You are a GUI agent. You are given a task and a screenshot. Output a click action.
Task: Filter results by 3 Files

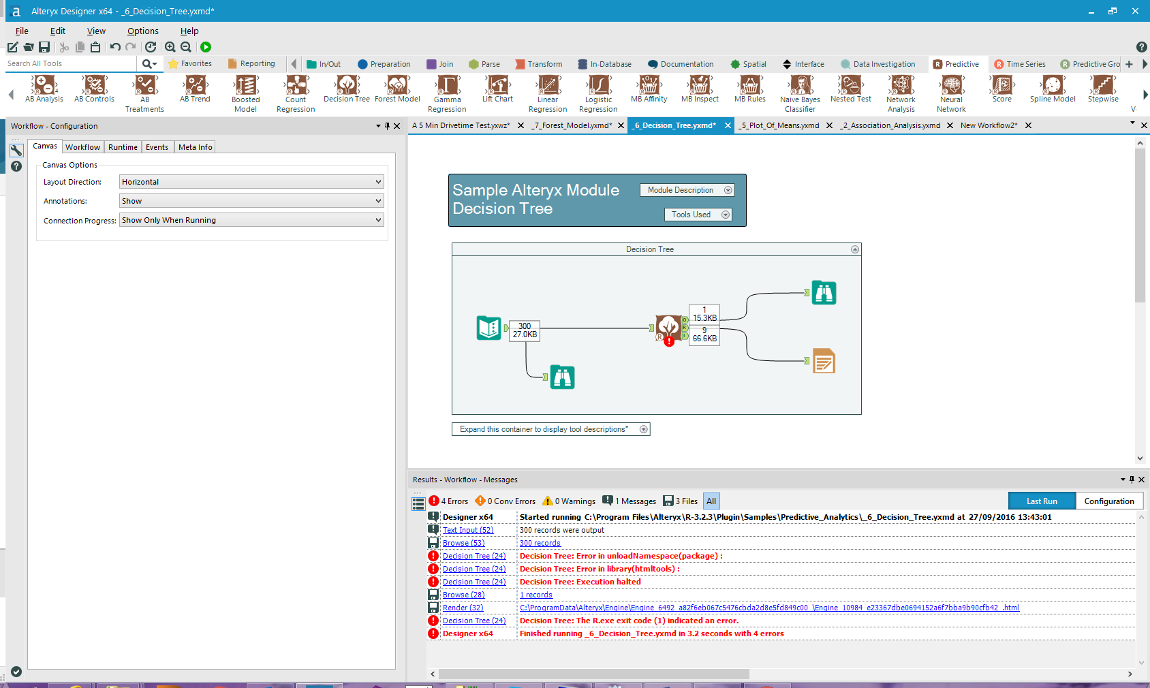pos(681,501)
